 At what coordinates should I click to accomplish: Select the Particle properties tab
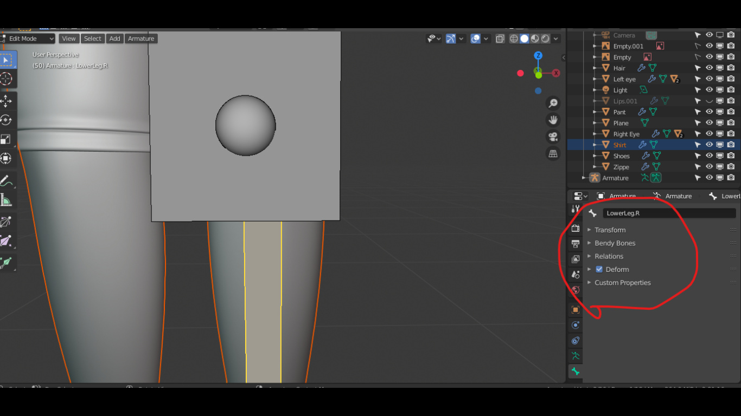click(x=575, y=325)
